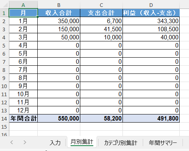The height and width of the screenshot is (151, 189).
Task: Switch to the カテゴリ別集計 sheet tab
Action: (120, 142)
